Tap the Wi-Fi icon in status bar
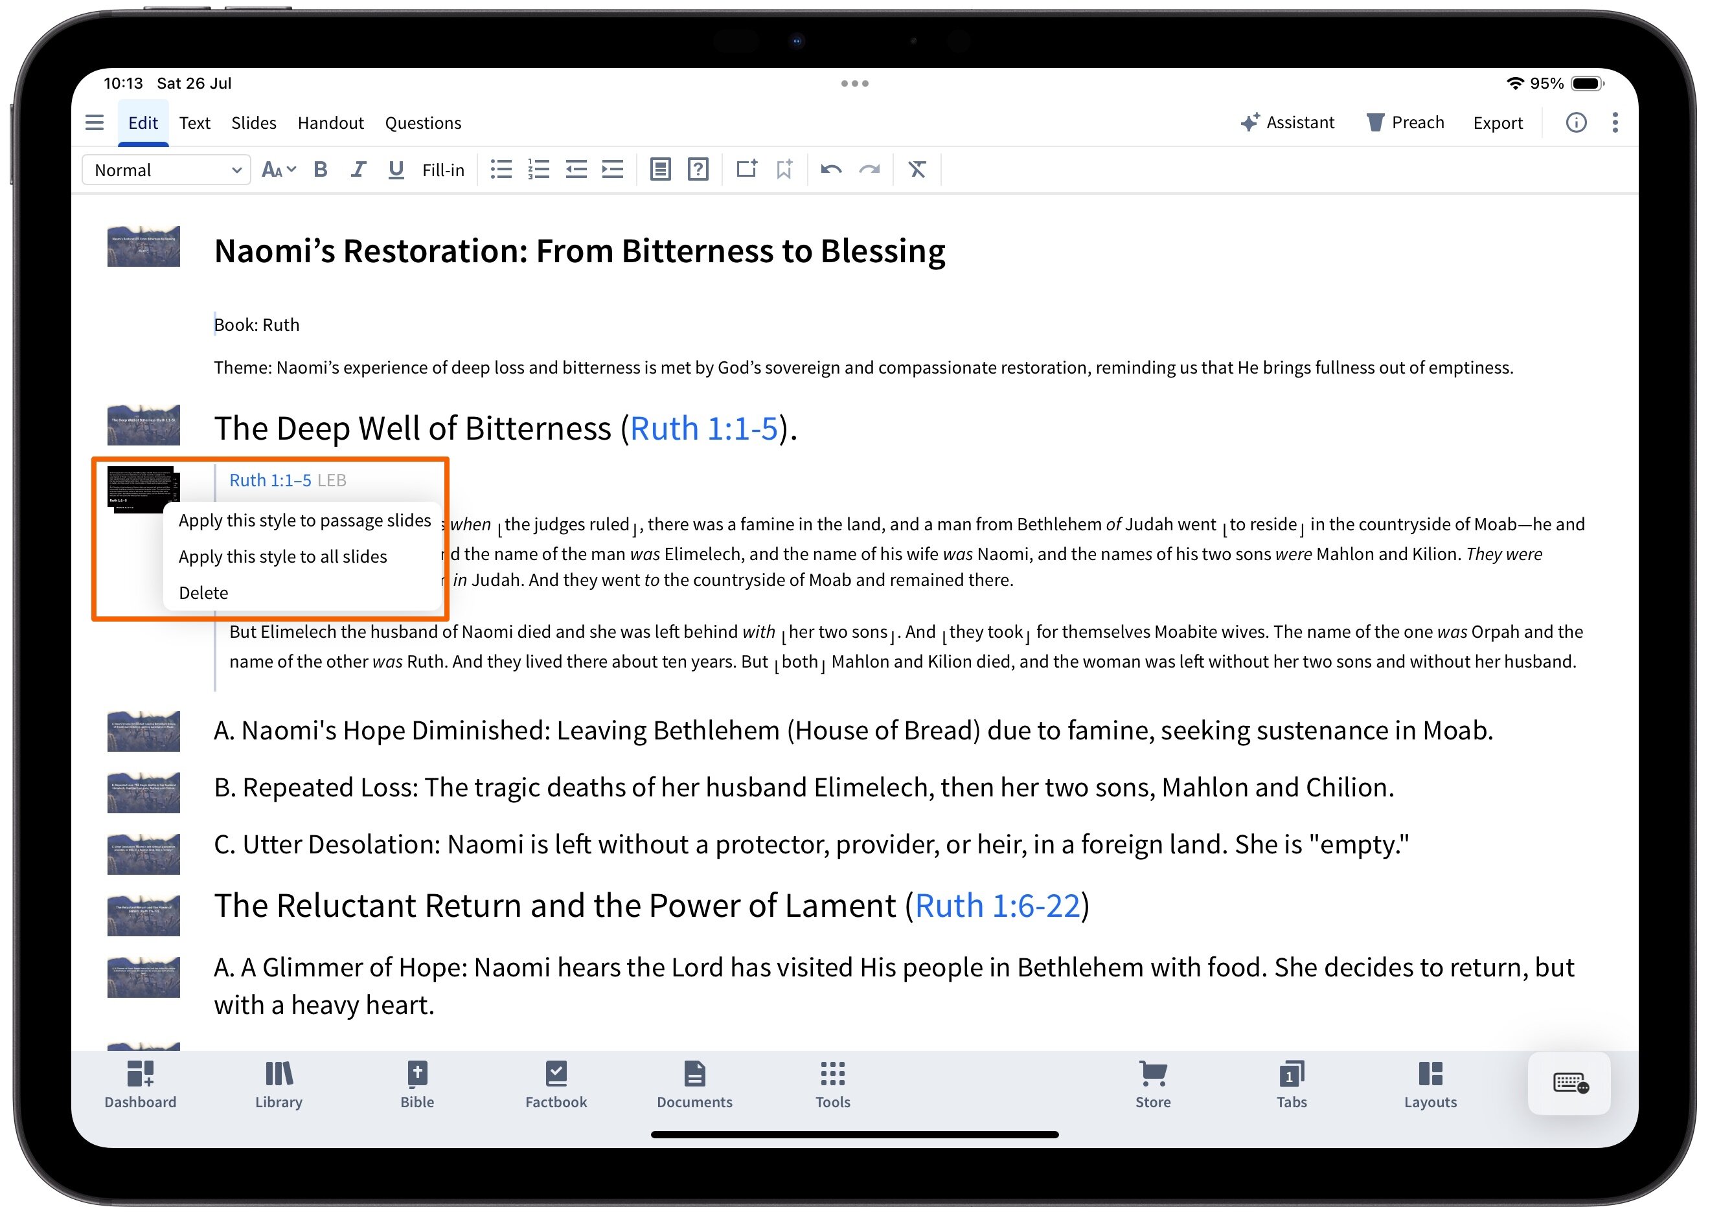This screenshot has width=1710, height=1216. click(1514, 83)
